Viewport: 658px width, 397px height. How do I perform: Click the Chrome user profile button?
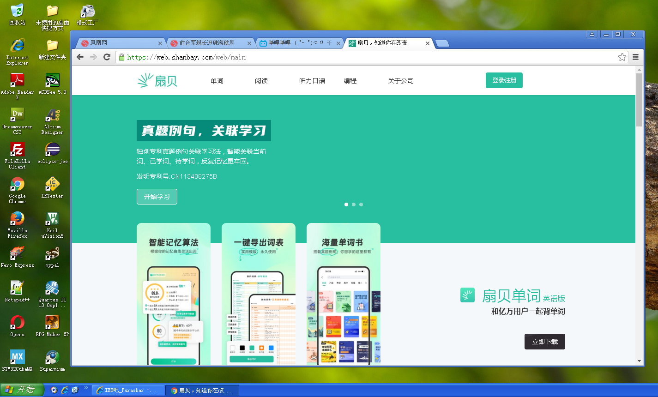coord(592,34)
